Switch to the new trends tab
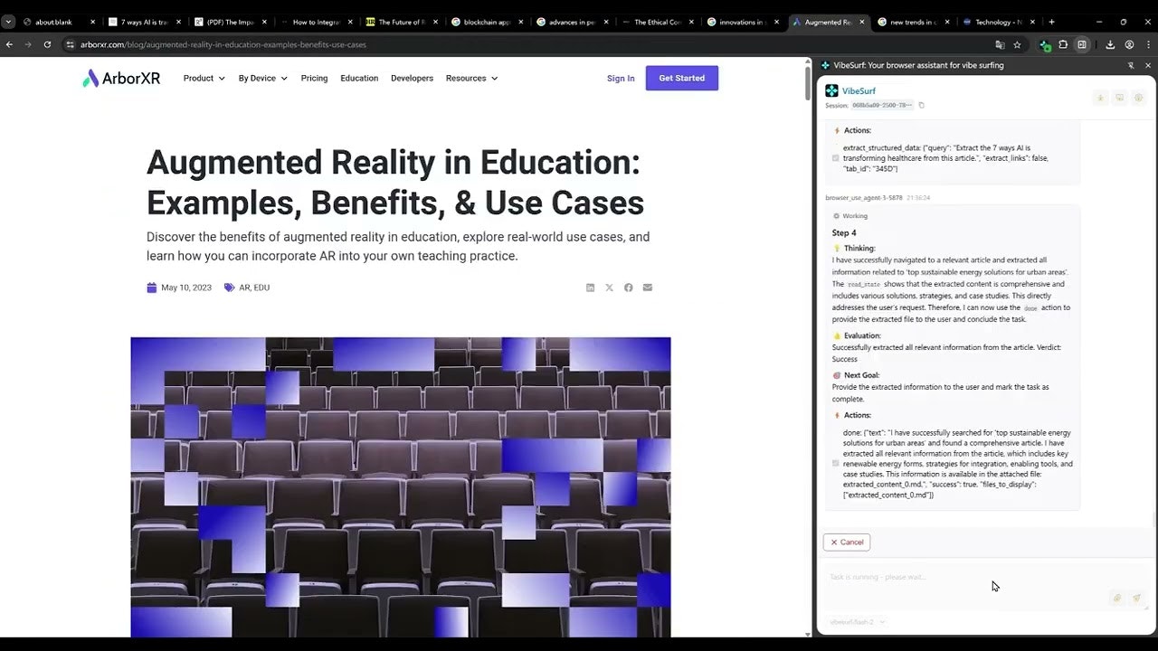 point(913,22)
